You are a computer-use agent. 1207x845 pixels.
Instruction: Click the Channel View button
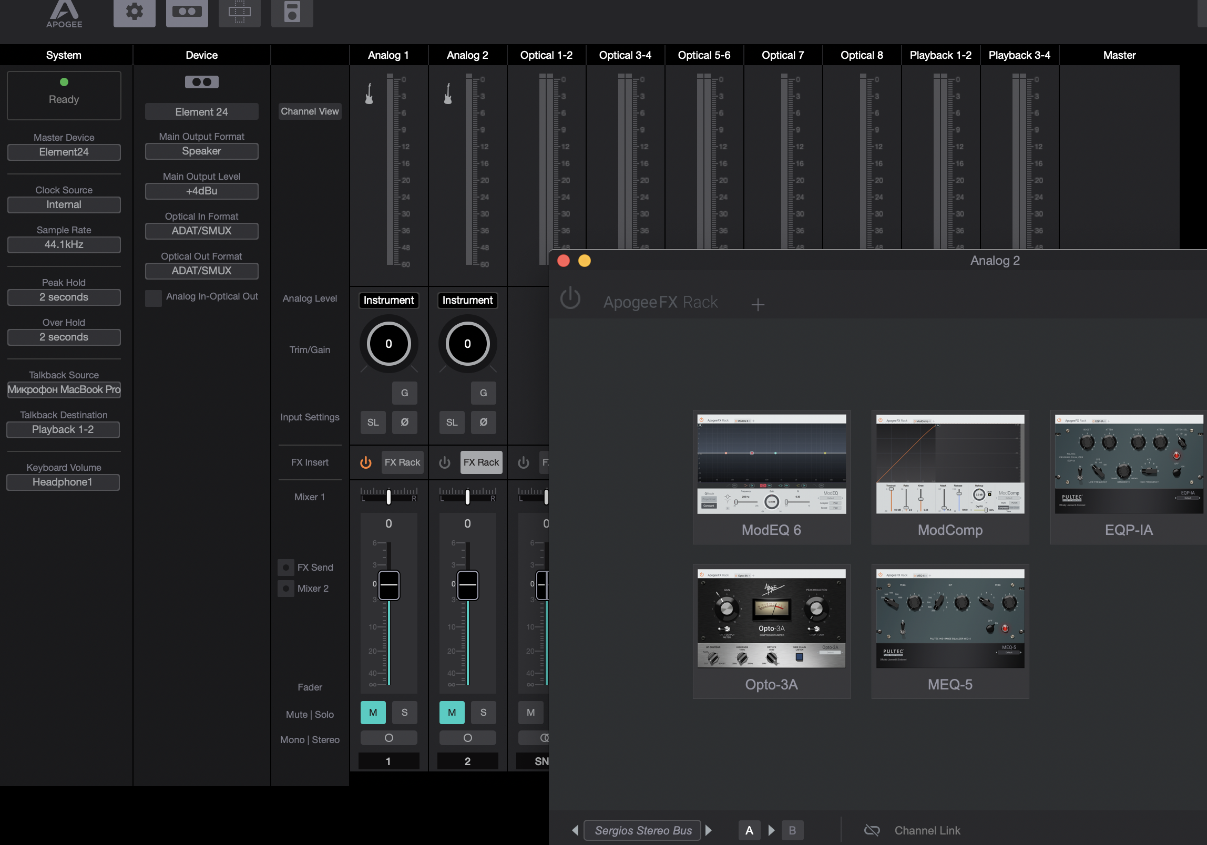[x=310, y=111]
